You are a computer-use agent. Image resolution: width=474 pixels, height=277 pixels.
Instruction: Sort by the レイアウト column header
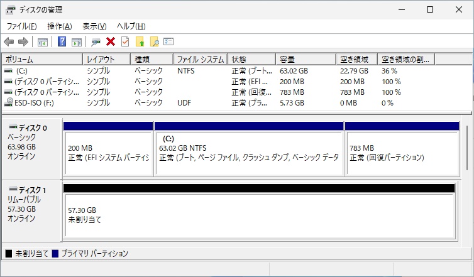click(107, 59)
